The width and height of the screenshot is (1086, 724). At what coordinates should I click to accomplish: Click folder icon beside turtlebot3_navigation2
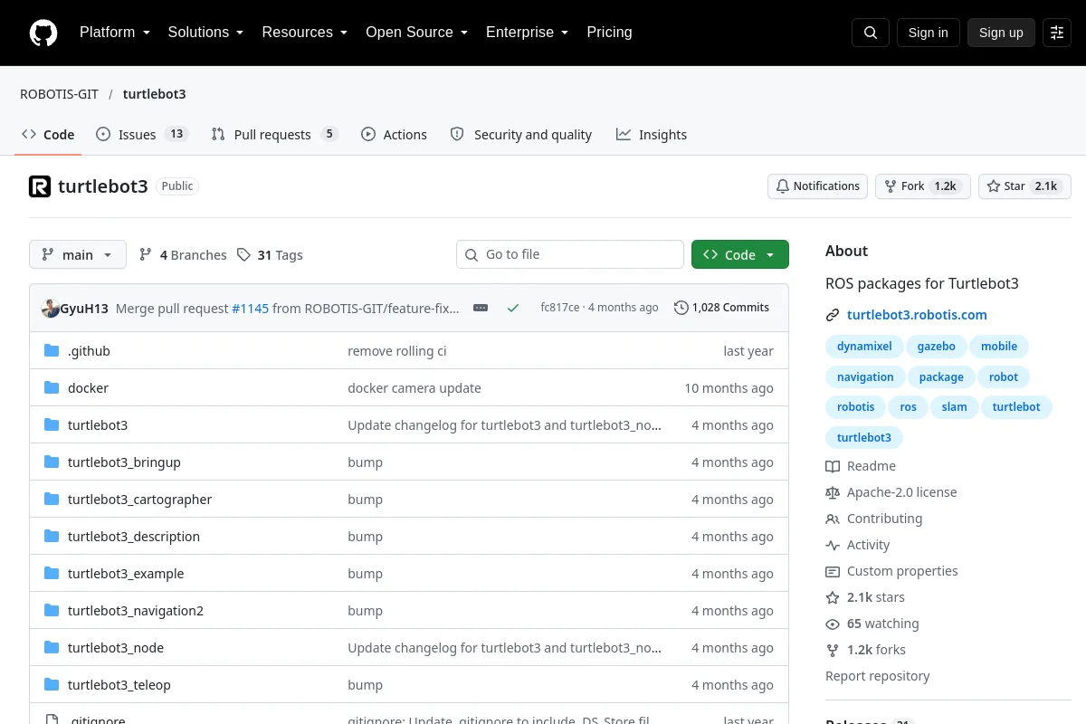(52, 611)
